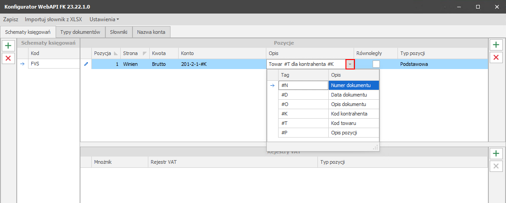The image size is (506, 203).
Task: Switch to the Nazwa konta tab
Action: (151, 32)
